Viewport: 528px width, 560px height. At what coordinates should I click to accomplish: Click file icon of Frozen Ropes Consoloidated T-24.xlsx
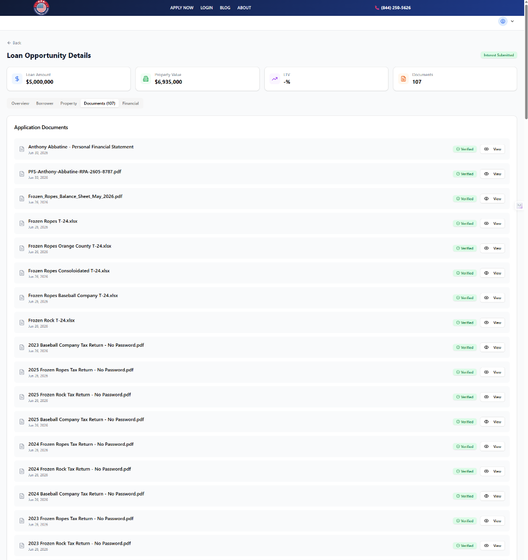22,273
